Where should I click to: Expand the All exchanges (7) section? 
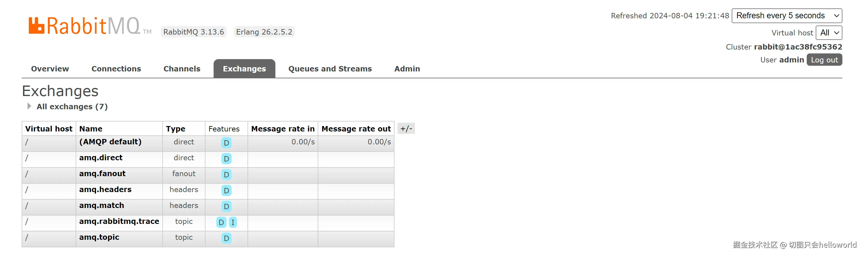71,107
